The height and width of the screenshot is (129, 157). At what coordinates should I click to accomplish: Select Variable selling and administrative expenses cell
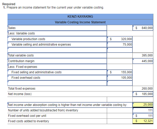pos(57,45)
